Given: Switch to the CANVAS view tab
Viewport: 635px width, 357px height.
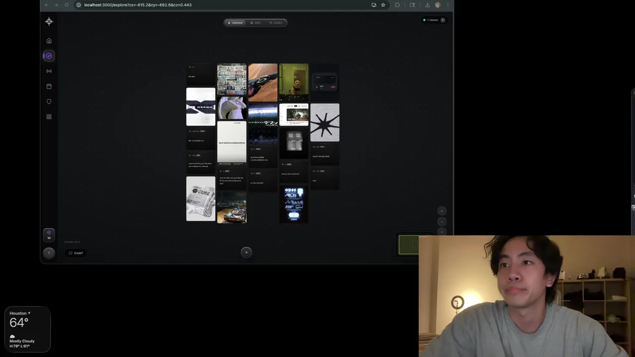Looking at the screenshot, I should [236, 23].
